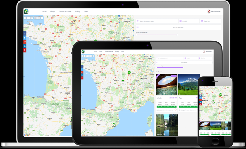Click the green FREE map pin on the tablet
This screenshot has width=246, height=149.
click(129, 72)
